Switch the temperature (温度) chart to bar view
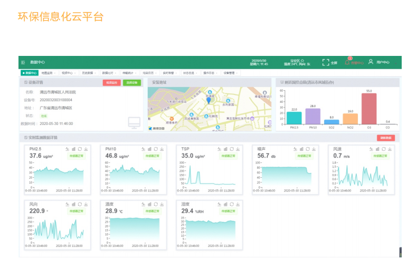Viewport: 417px width, 269px height. coord(149,204)
